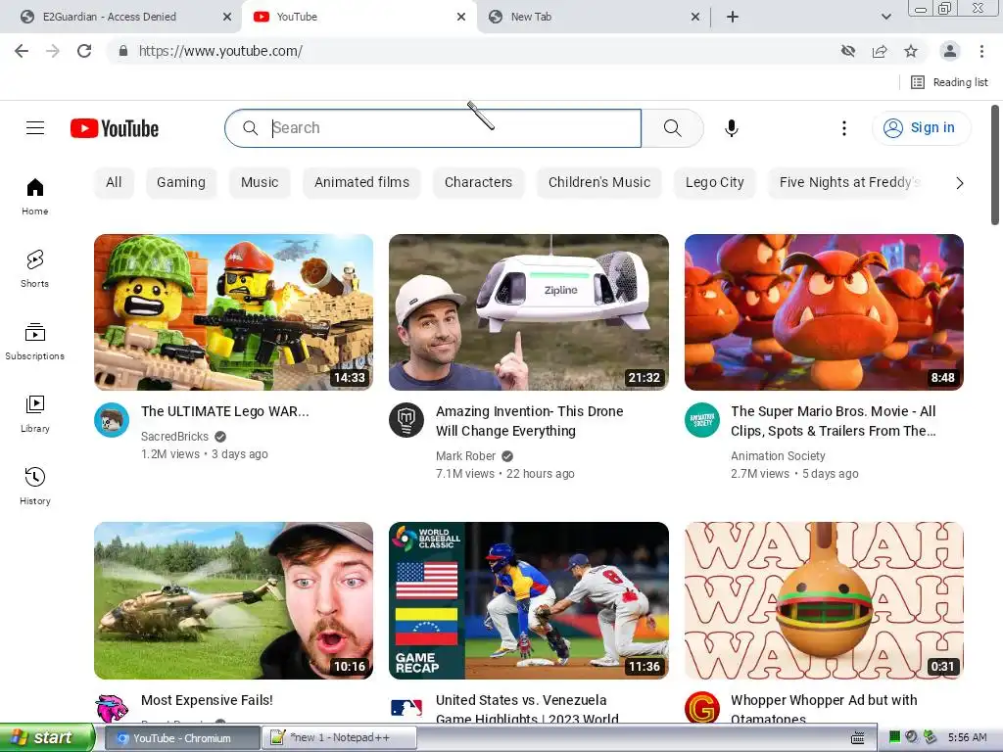Image resolution: width=1003 pixels, height=752 pixels.
Task: Click the browser address bar URL
Action: [220, 51]
